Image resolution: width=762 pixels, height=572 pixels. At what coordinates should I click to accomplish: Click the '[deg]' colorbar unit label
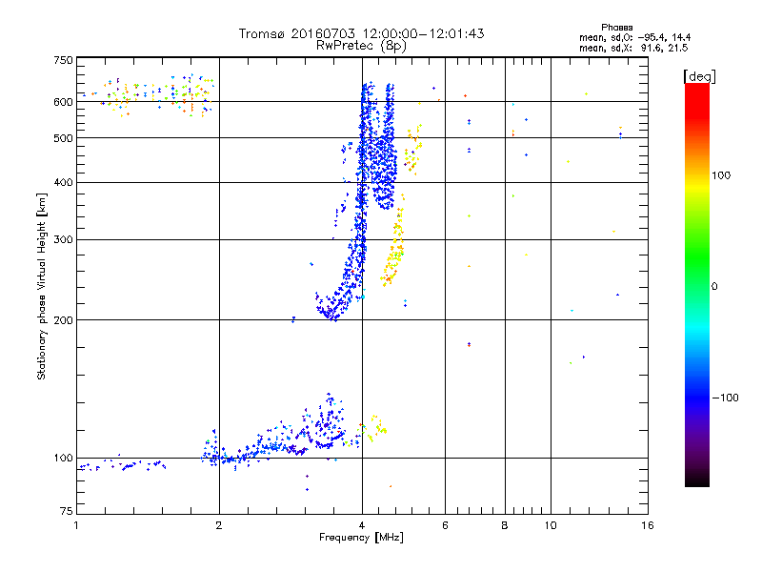(699, 76)
